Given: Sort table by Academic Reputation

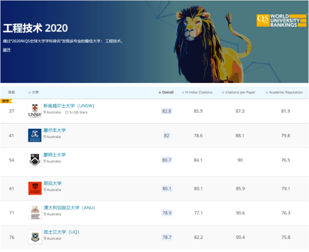Looking at the screenshot, I should (x=284, y=92).
